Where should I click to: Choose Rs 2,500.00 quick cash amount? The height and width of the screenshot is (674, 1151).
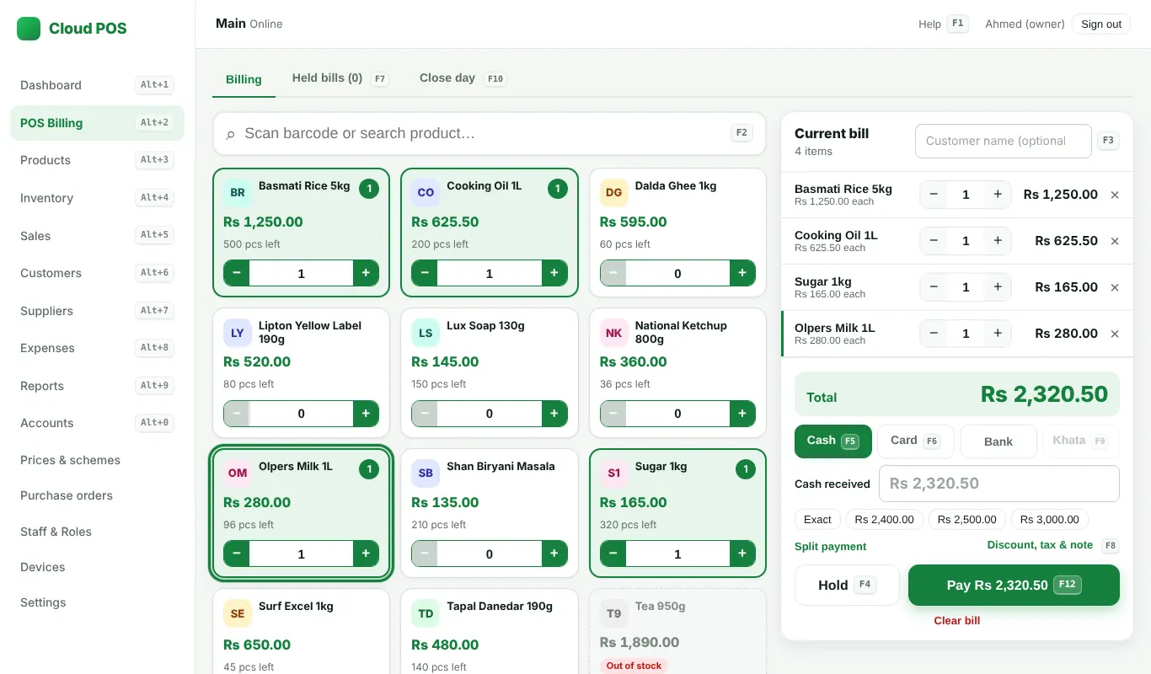click(x=966, y=520)
